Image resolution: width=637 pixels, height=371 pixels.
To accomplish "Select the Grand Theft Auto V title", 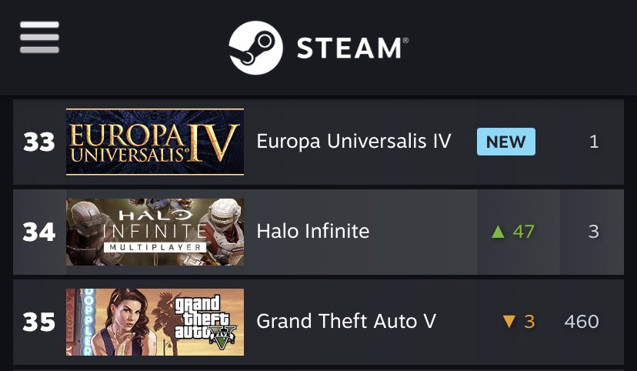I will 346,322.
